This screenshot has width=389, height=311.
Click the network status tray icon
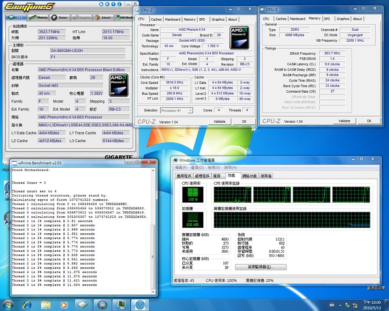(355, 305)
